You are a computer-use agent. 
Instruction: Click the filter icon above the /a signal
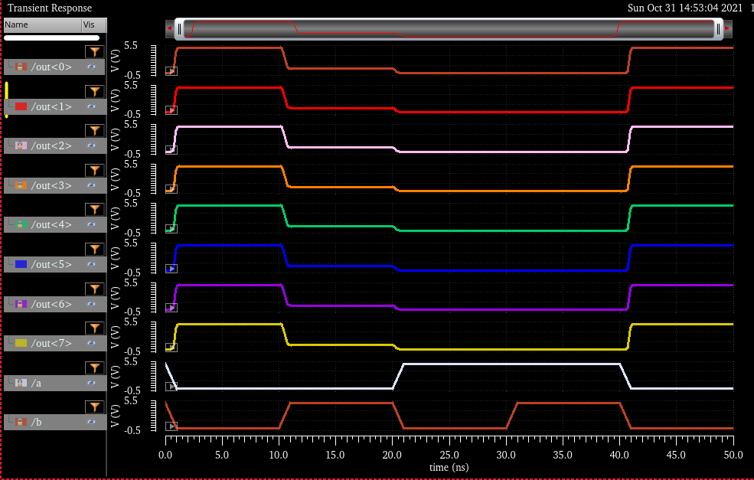point(95,368)
